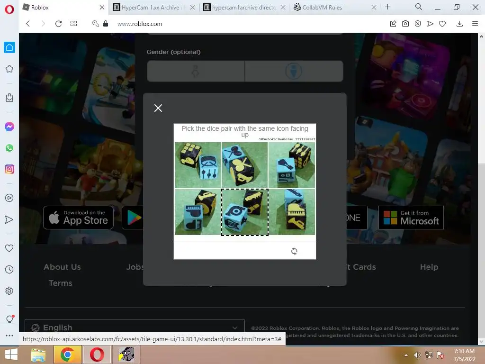Open Instagram in the Opera sidebar

point(9,169)
